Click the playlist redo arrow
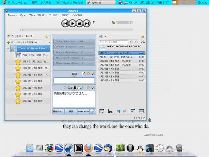The width and height of the screenshot is (209, 157). pyautogui.click(x=125, y=111)
